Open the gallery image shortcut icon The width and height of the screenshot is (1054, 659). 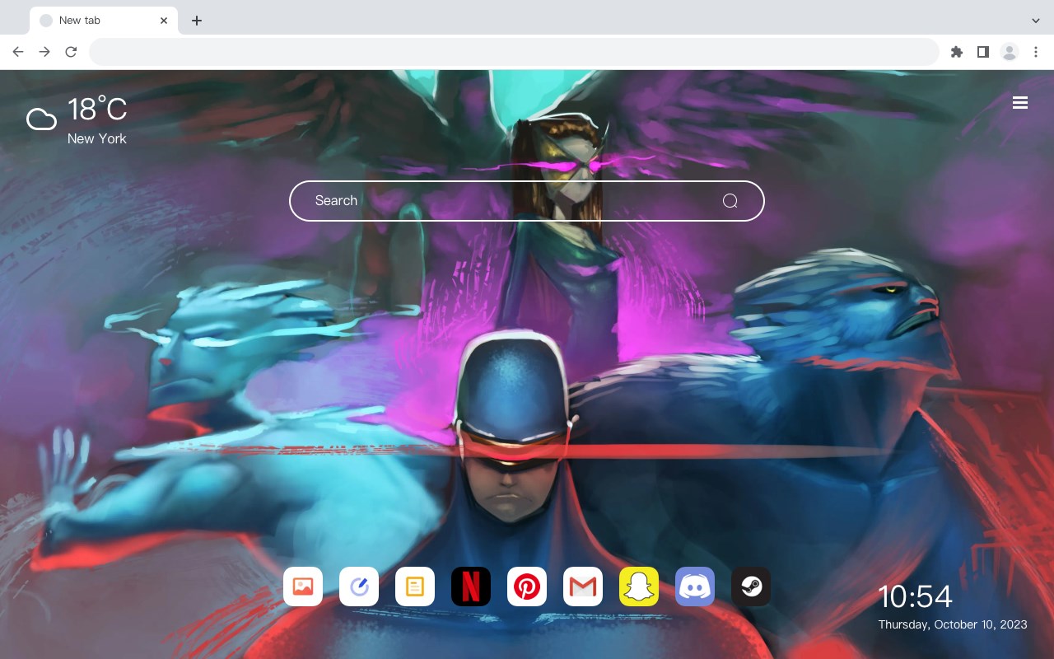(x=303, y=587)
